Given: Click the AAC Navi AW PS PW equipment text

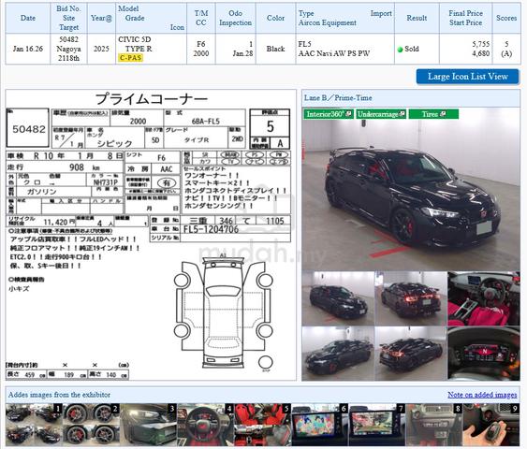Looking at the screenshot, I should (x=334, y=53).
